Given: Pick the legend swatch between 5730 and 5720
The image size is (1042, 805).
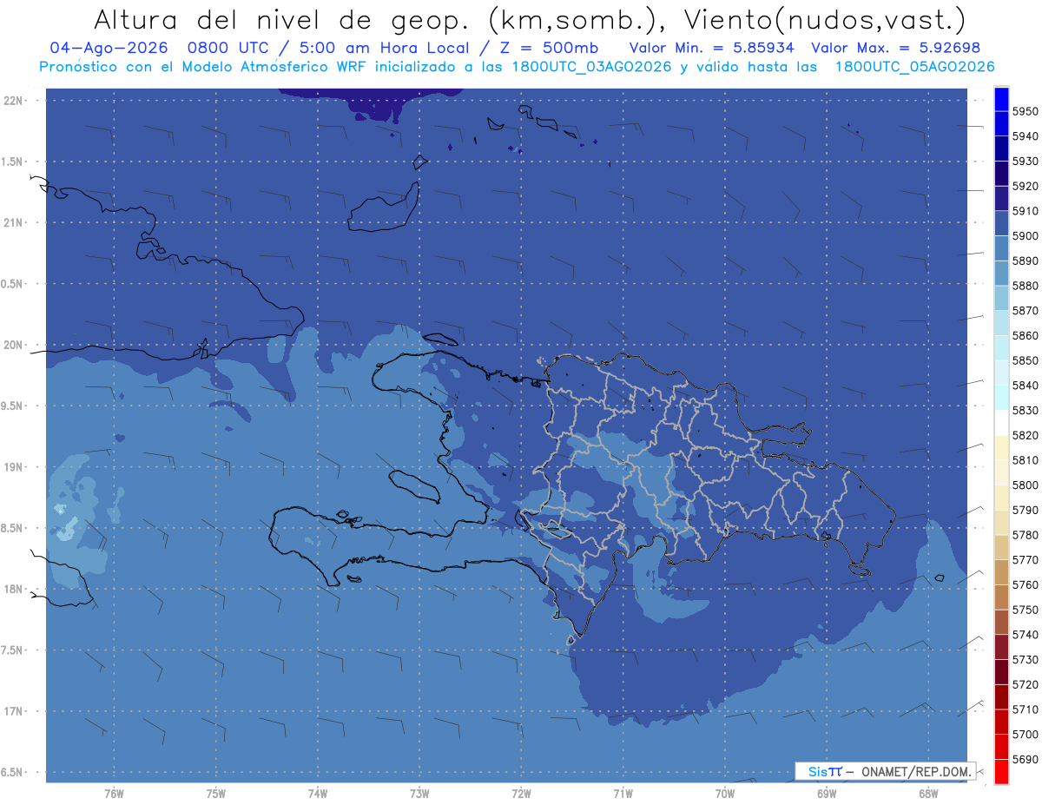Looking at the screenshot, I should pyautogui.click(x=1001, y=672).
